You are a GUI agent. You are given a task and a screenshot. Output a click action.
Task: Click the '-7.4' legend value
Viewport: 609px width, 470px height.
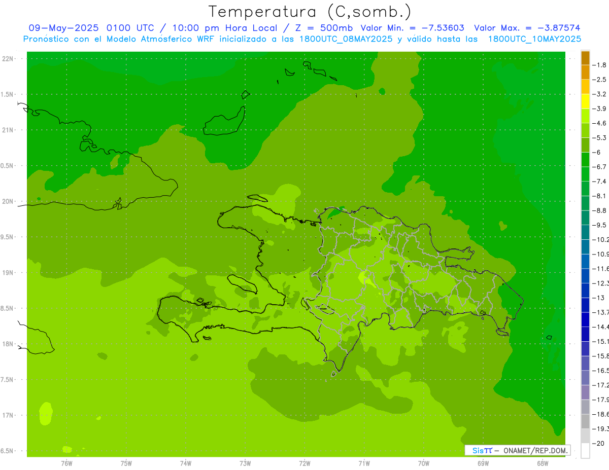click(600, 182)
